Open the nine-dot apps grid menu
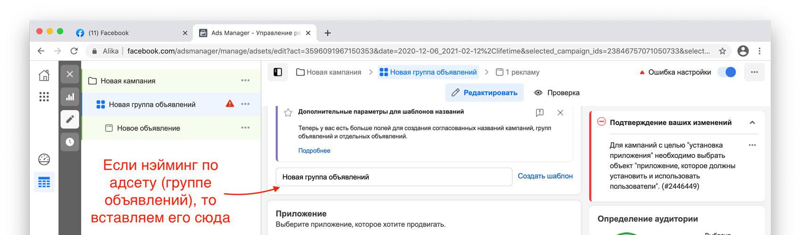The width and height of the screenshot is (800, 235). (x=44, y=97)
